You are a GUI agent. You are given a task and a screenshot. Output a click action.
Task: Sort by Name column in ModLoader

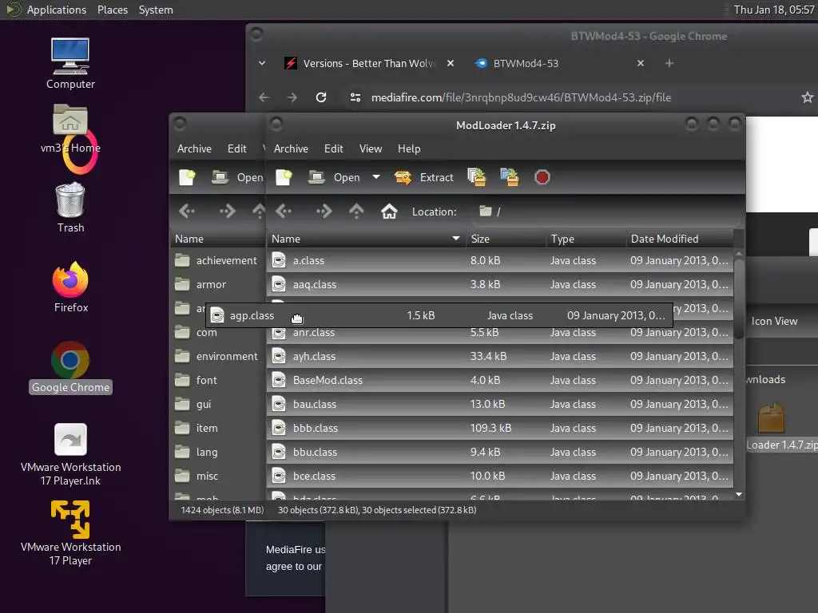[x=366, y=239]
